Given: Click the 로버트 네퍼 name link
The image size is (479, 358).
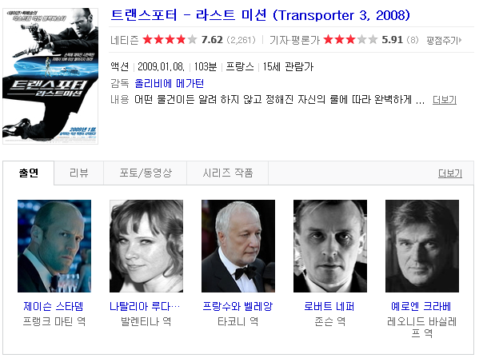Looking at the screenshot, I should [x=329, y=306].
